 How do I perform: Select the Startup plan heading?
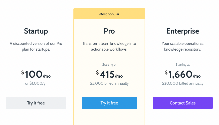[36, 31]
